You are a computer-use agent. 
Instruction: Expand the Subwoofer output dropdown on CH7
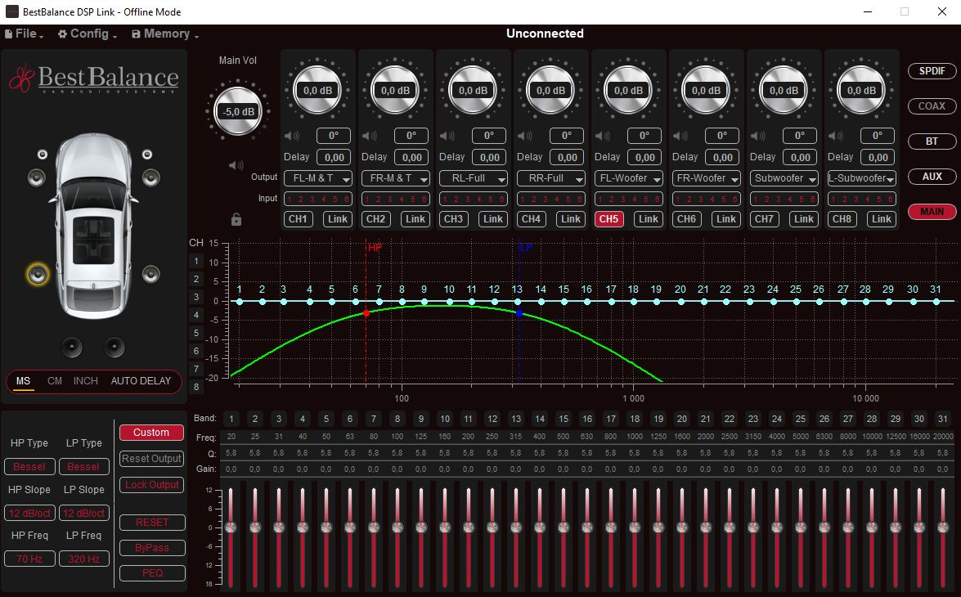pyautogui.click(x=784, y=178)
